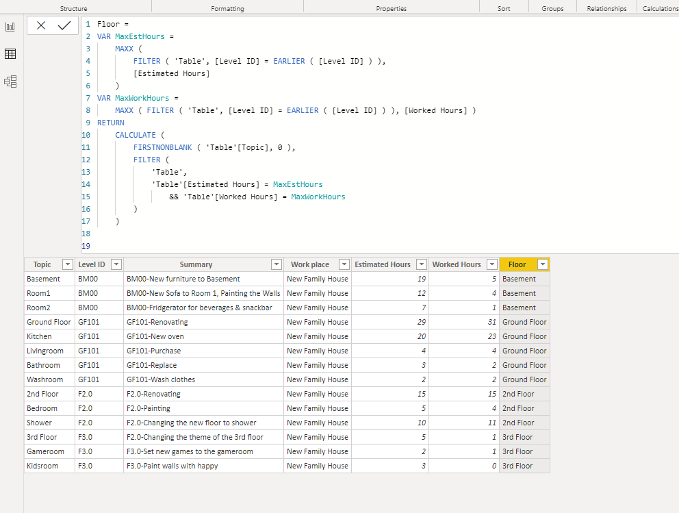679x513 pixels.
Task: Select the F2.0-Renovating summary cell
Action: 203,394
